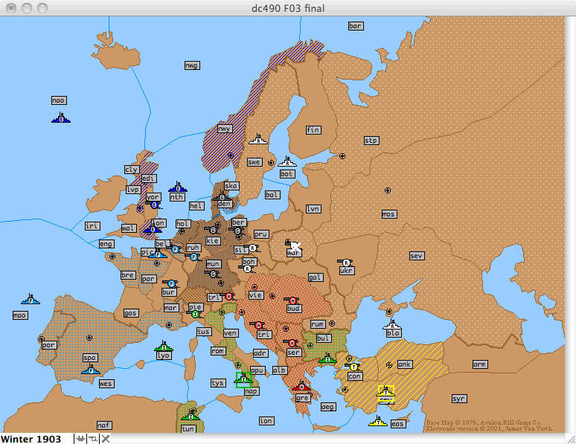
Task: Click the crossed-lines X icon in status bar
Action: [106, 439]
